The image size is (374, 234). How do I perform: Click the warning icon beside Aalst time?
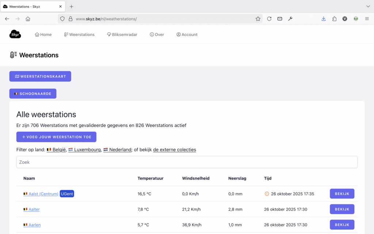click(267, 194)
